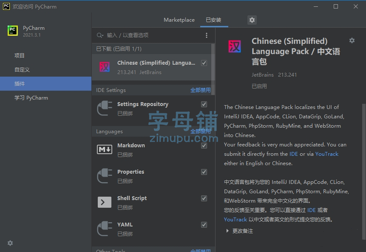Uncheck the Shell Script plugin
Viewport: 366px width, 252px height.
pos(204,198)
